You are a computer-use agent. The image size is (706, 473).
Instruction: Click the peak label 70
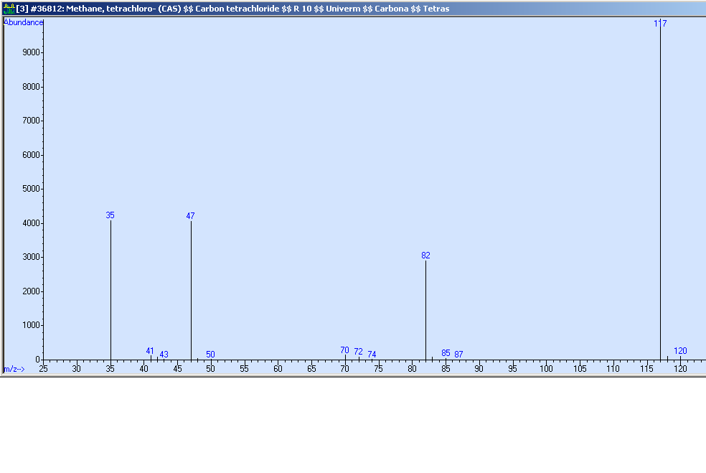tap(344, 350)
